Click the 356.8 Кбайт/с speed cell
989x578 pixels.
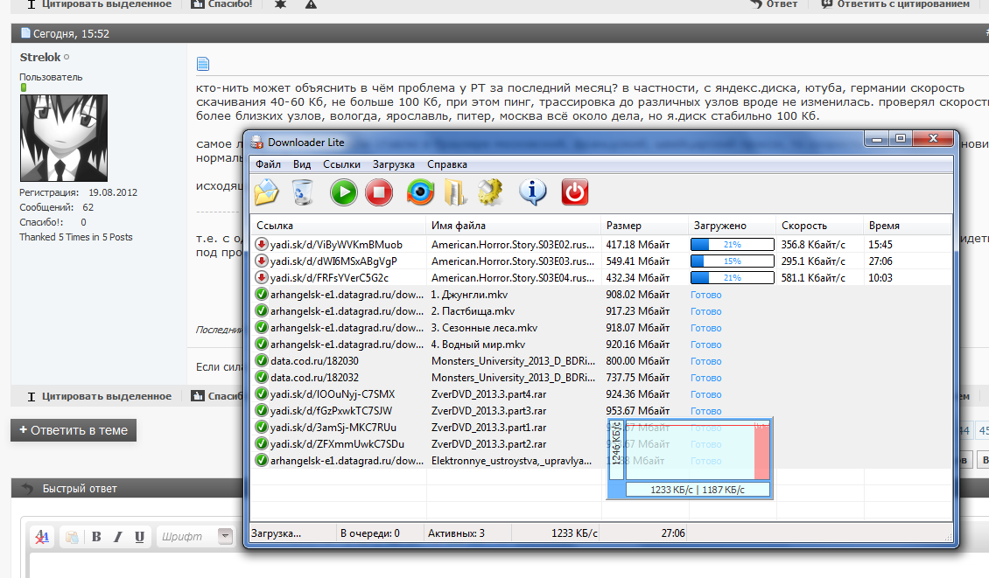point(813,245)
